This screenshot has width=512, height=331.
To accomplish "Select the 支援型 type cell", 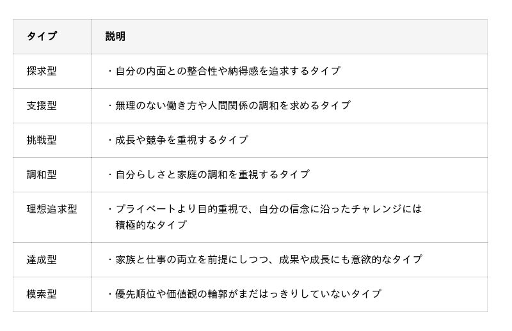I will (42, 105).
